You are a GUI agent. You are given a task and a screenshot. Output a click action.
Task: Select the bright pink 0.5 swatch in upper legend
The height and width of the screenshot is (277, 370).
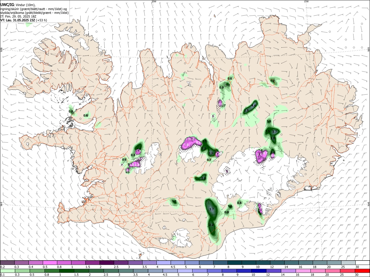(50, 263)
